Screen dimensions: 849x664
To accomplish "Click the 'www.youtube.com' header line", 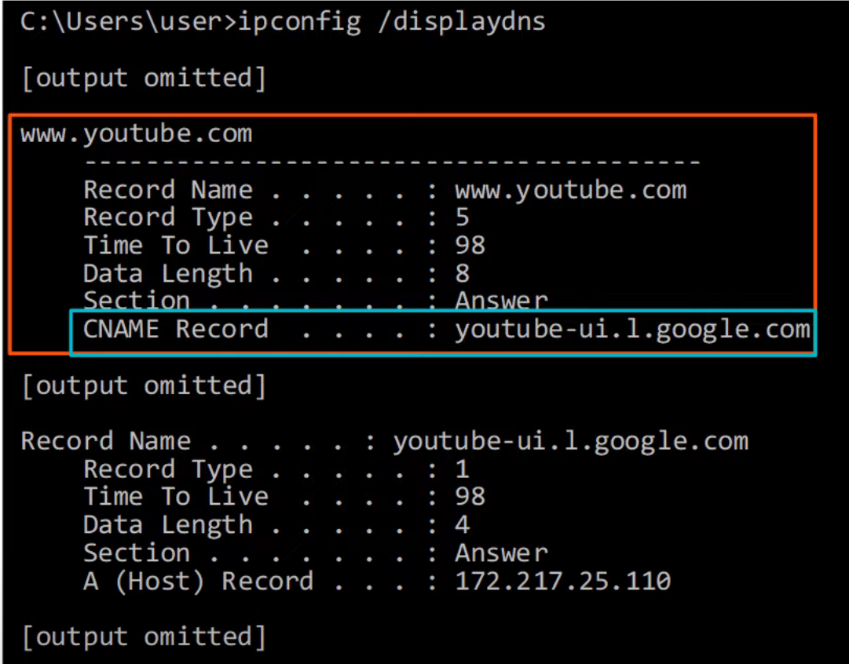I will click(137, 133).
